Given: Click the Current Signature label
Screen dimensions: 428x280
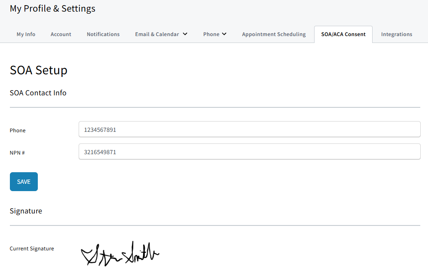Looking at the screenshot, I should coord(32,249).
